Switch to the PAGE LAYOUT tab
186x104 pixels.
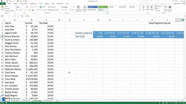click(24, 4)
